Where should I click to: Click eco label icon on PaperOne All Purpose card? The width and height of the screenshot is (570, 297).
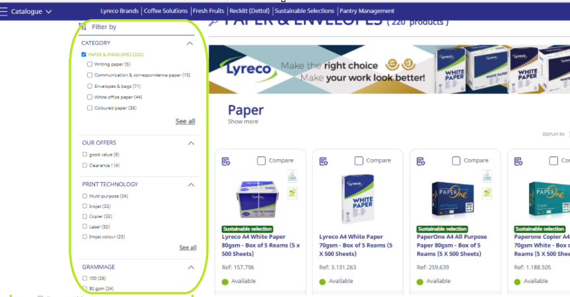pyautogui.click(x=487, y=176)
